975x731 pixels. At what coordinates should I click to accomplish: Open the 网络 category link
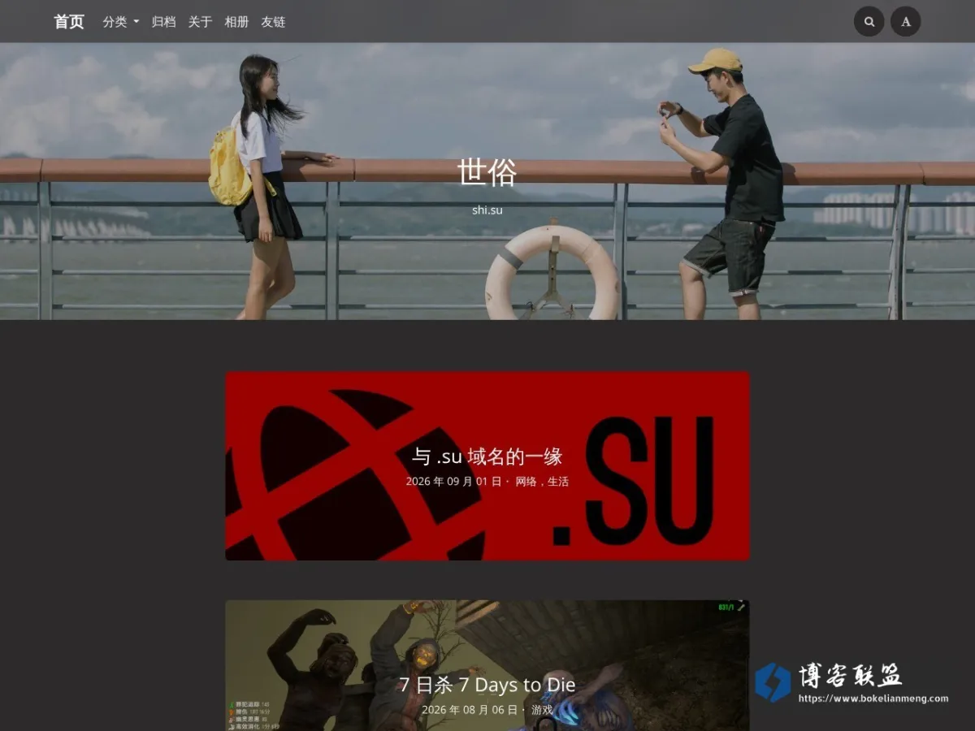coord(526,482)
